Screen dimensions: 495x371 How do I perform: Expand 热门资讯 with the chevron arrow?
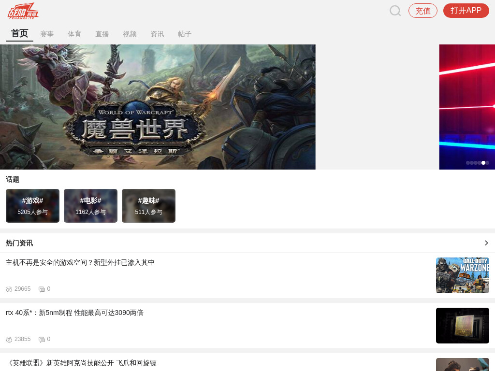[x=486, y=243]
